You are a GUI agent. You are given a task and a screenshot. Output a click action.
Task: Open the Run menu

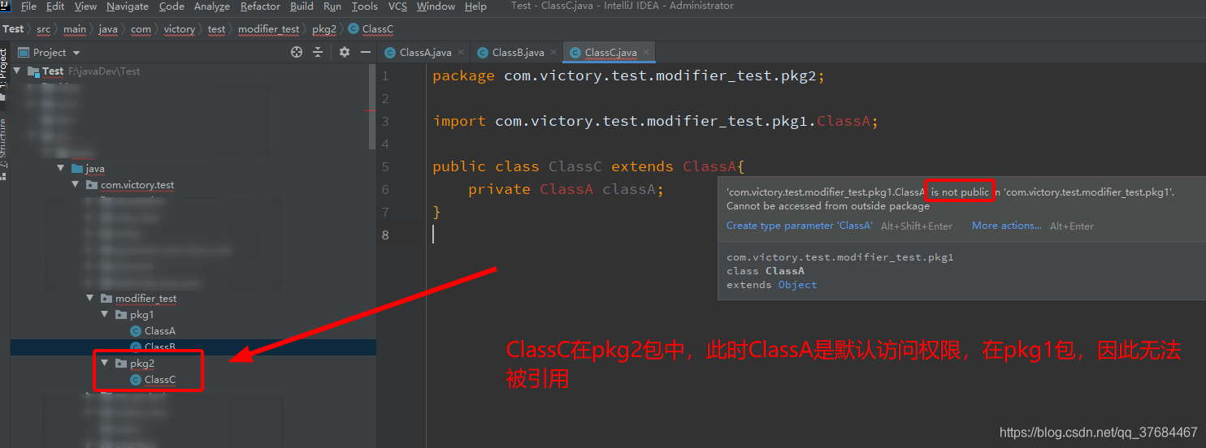coord(332,6)
